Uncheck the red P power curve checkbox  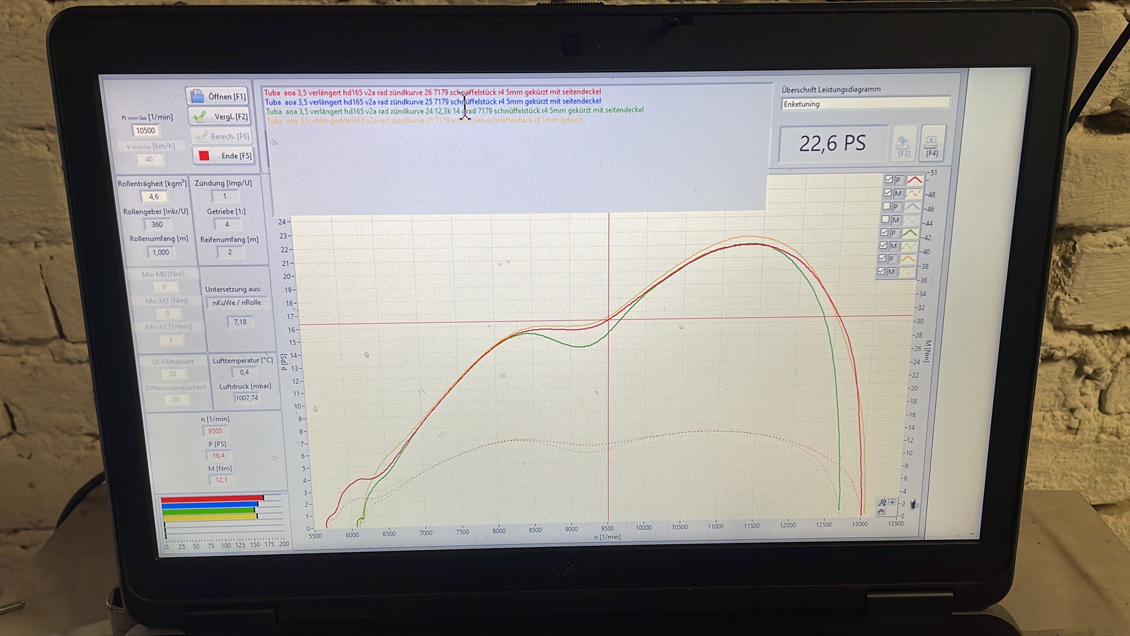coord(889,180)
